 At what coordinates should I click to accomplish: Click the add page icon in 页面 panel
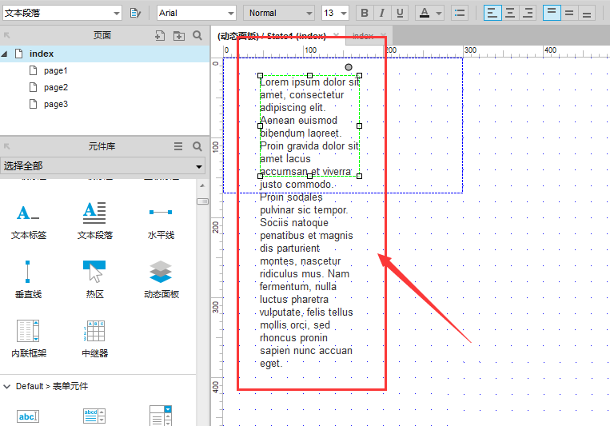point(160,35)
